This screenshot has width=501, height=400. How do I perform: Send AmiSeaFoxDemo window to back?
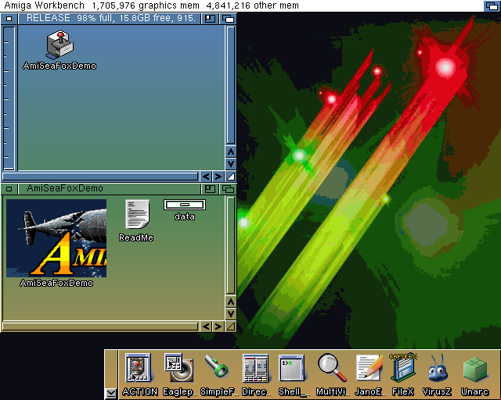229,189
